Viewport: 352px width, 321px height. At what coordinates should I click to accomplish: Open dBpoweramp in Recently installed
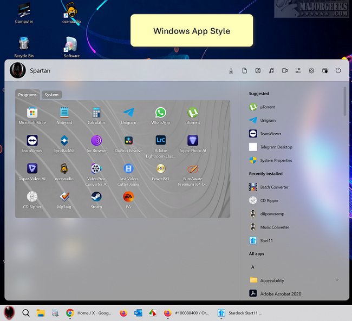(294, 214)
